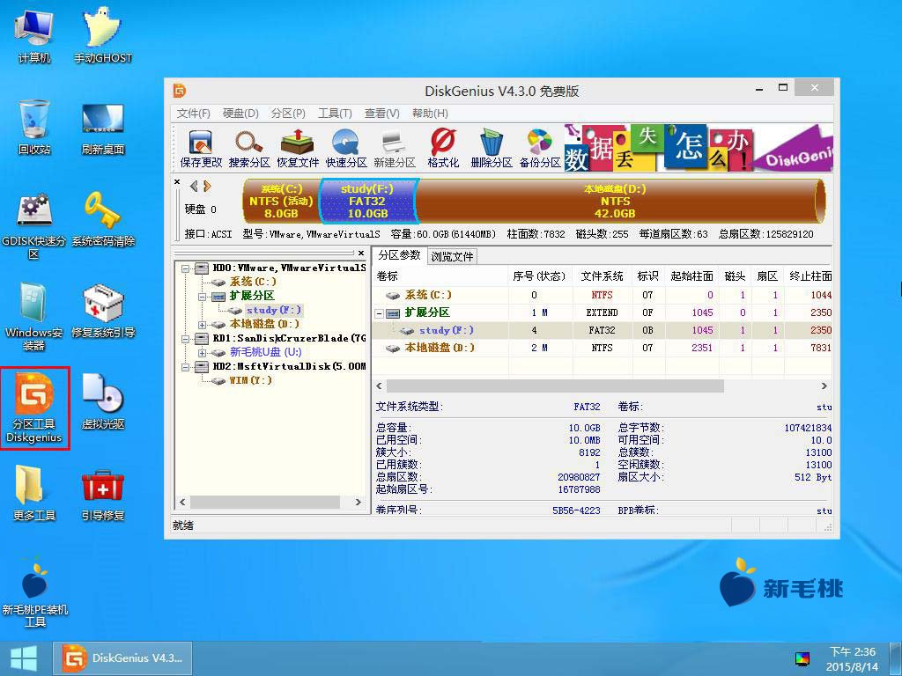Screen dimensions: 902x676
Task: Open the 工具(T) menu
Action: coord(335,114)
